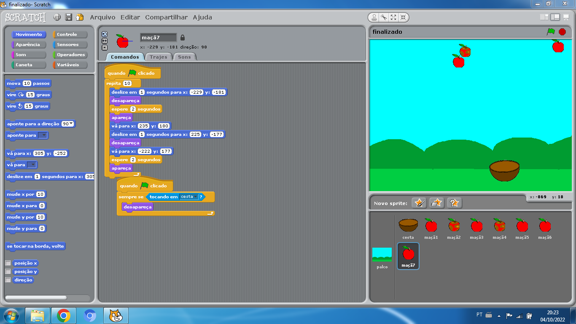The height and width of the screenshot is (324, 576).
Task: Select the Comandos tab
Action: click(125, 57)
